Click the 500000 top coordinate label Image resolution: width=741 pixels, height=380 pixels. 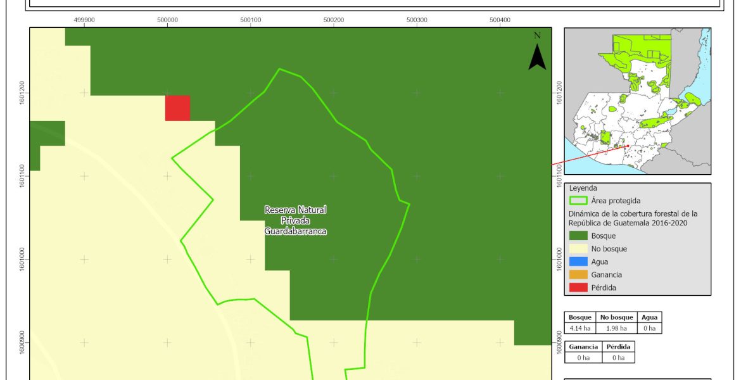pyautogui.click(x=167, y=20)
